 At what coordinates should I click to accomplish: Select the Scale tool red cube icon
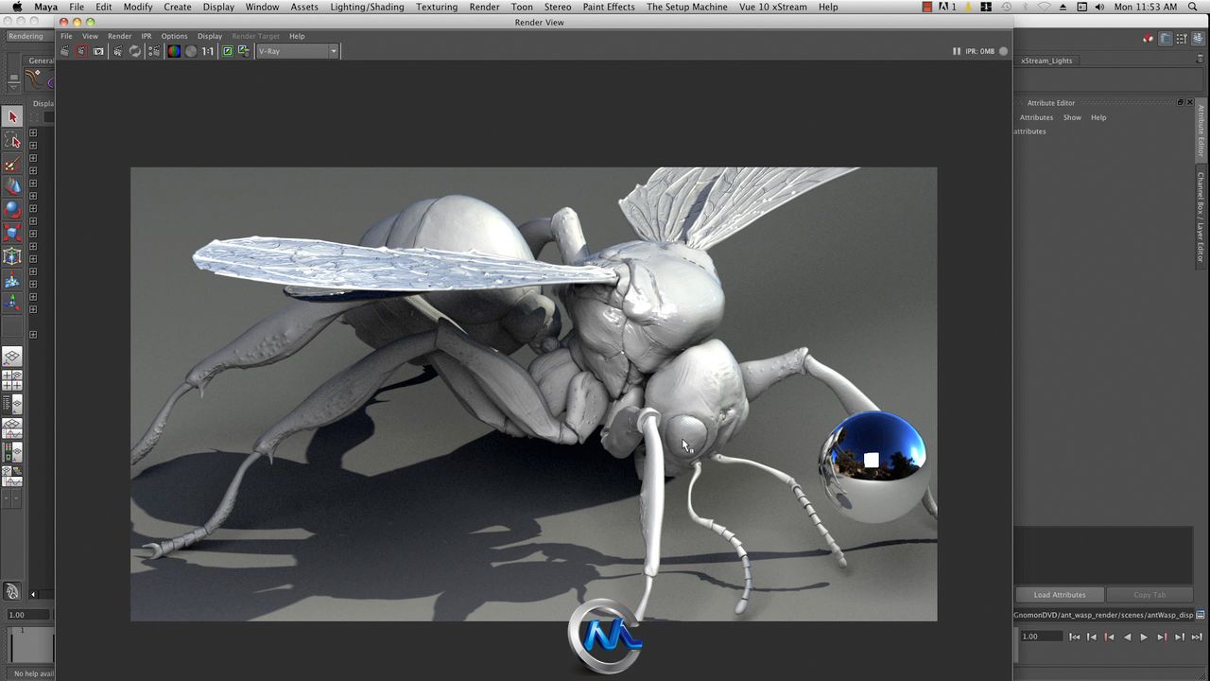point(12,233)
